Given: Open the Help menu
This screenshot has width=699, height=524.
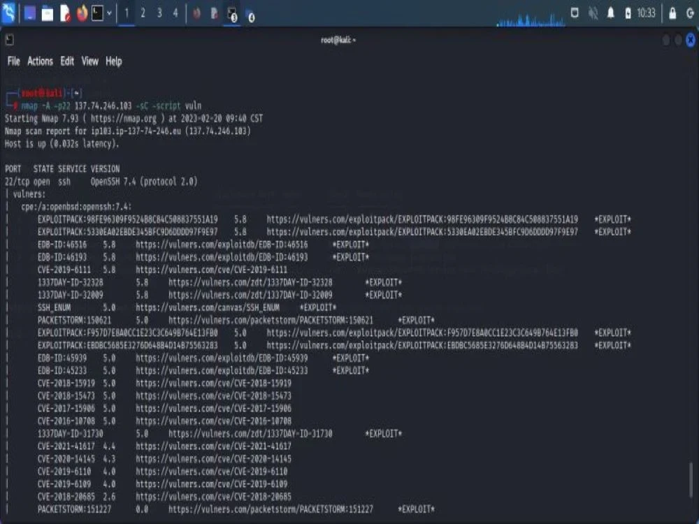Looking at the screenshot, I should (x=114, y=61).
